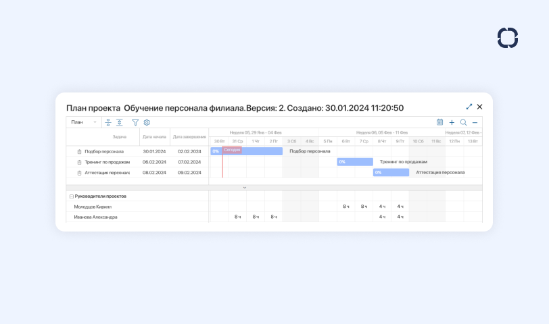Click the week 06 header 05 Фев - 11 Фев

click(x=382, y=133)
